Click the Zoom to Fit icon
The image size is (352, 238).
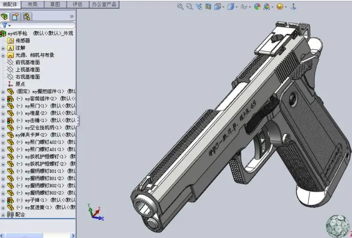pos(180,6)
